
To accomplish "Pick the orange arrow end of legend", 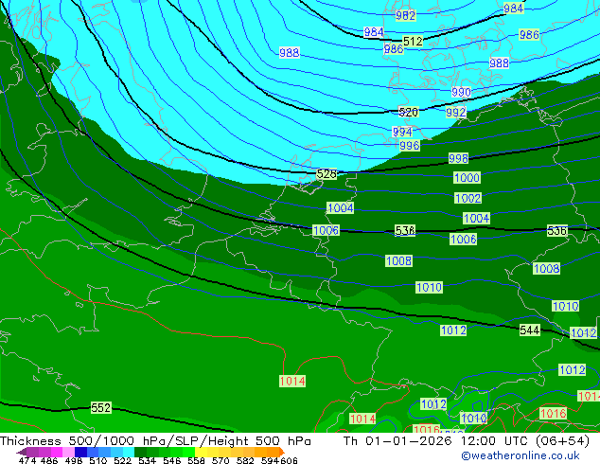I will (x=282, y=452).
